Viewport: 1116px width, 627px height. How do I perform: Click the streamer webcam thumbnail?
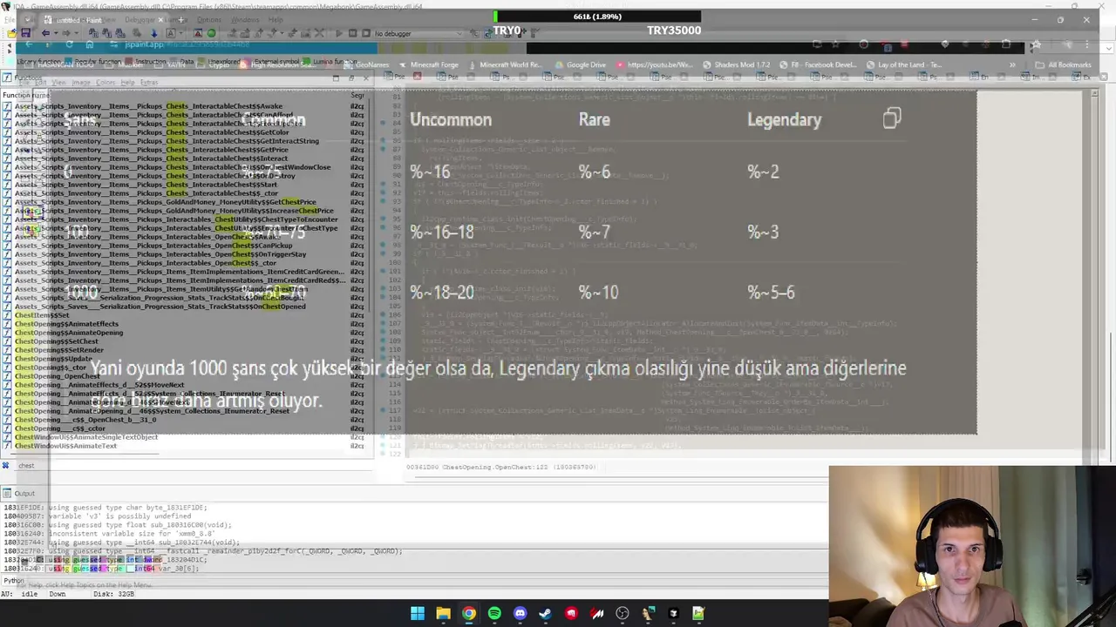tap(972, 546)
